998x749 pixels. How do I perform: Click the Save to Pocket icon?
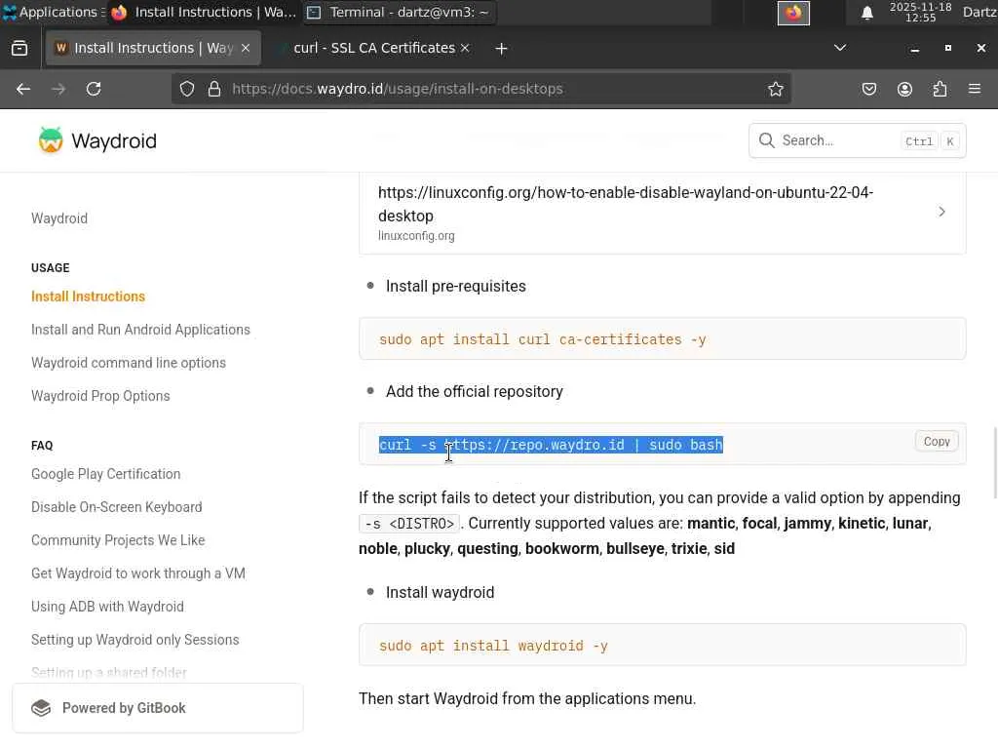click(869, 89)
